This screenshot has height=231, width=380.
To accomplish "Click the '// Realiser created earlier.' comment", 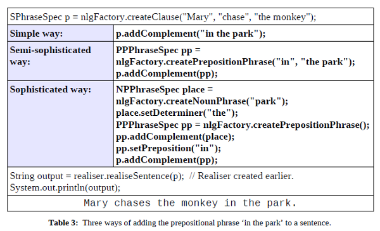I will pyautogui.click(x=241, y=176).
